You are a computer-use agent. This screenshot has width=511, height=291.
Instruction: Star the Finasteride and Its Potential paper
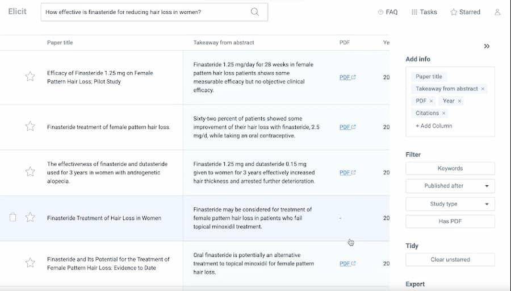30,263
